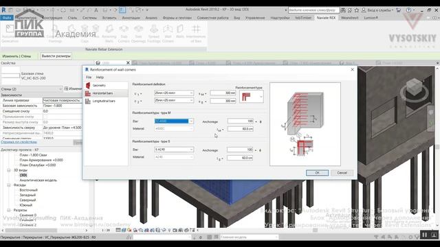Click the Interferences of Bars ribbon tool
Screen dimensions: 440x247
(x=196, y=34)
